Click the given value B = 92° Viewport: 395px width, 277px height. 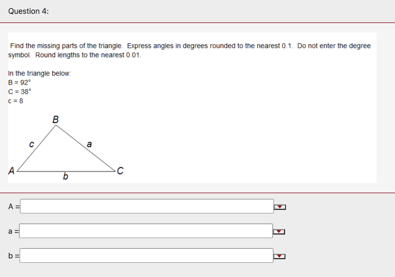20,83
